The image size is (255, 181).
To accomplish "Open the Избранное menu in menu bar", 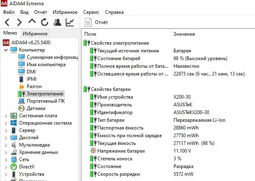I will 65,12.
